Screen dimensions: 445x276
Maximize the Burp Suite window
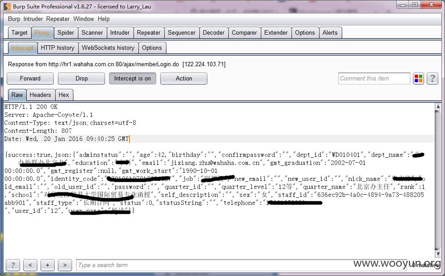pos(415,5)
